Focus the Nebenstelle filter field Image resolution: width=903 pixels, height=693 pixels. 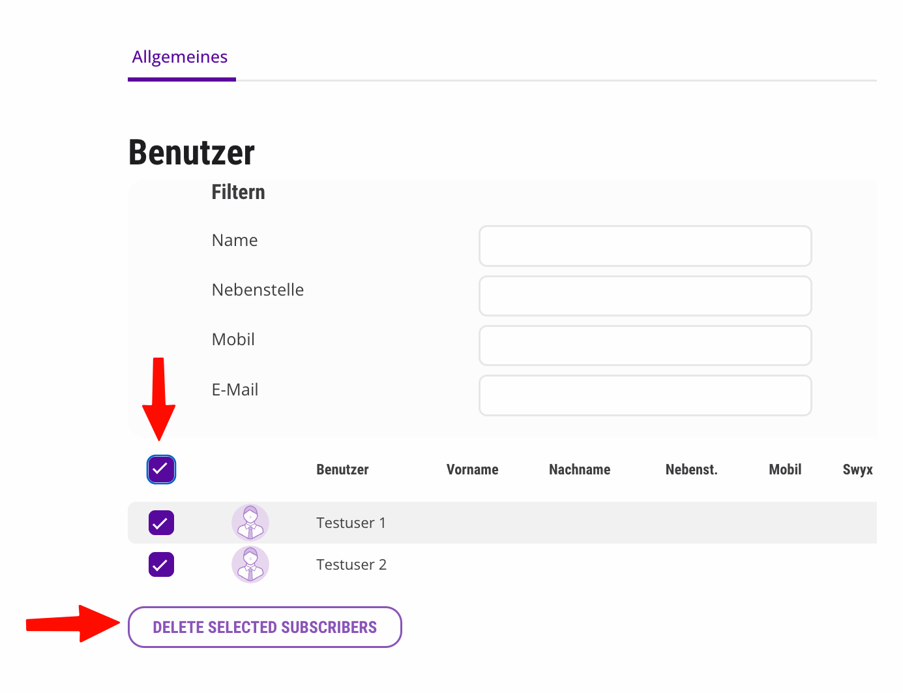[645, 296]
